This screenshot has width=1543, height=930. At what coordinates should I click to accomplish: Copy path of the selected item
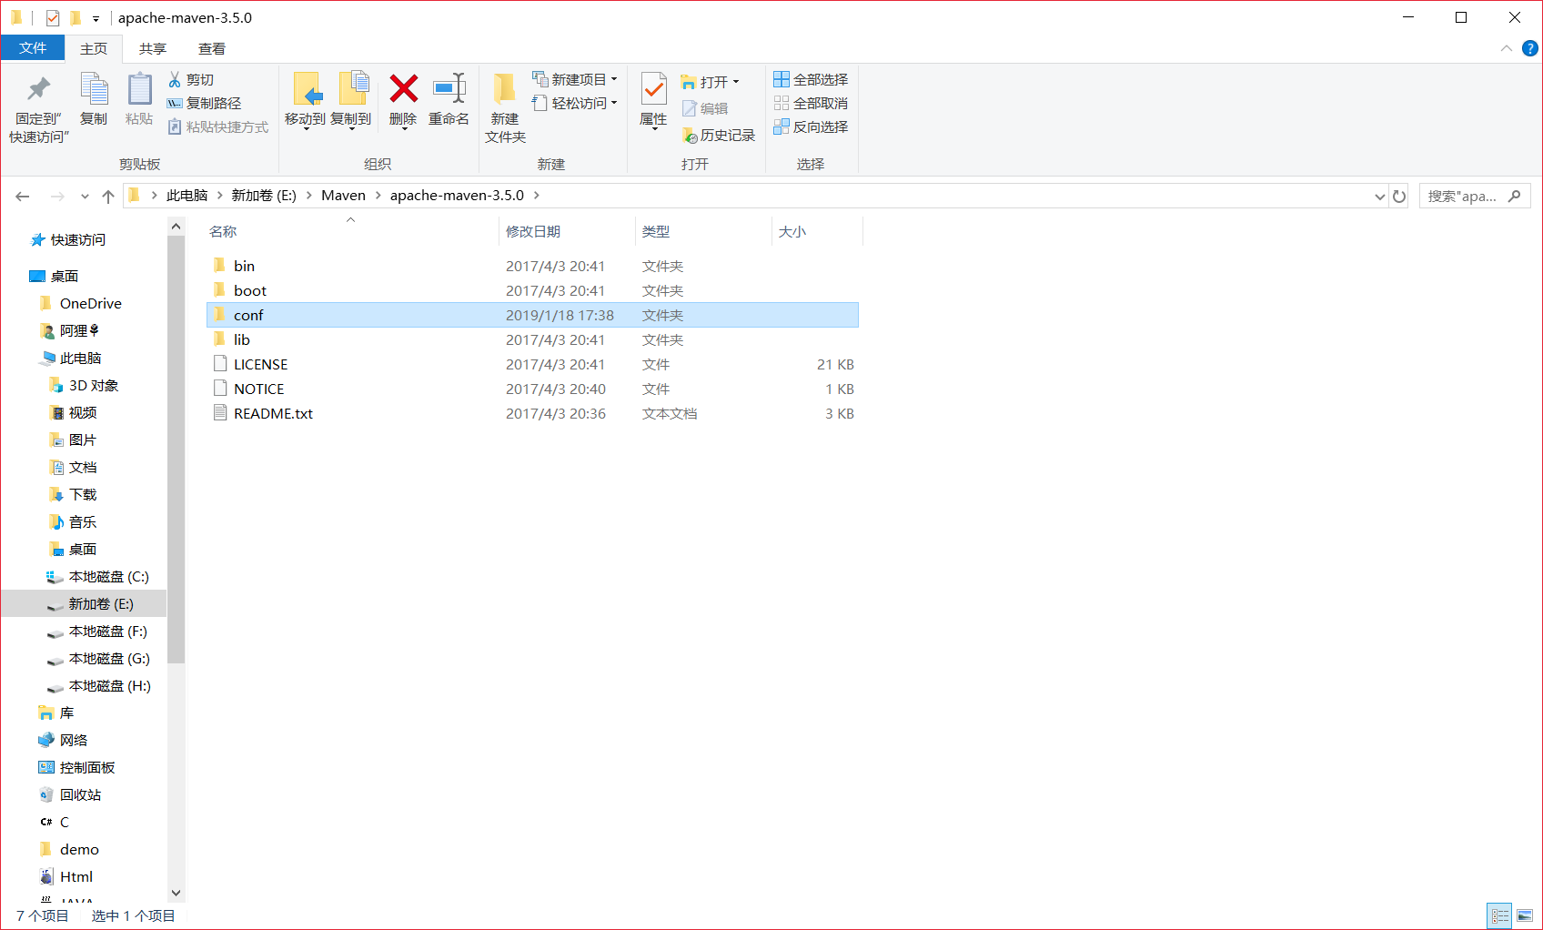[x=205, y=104]
